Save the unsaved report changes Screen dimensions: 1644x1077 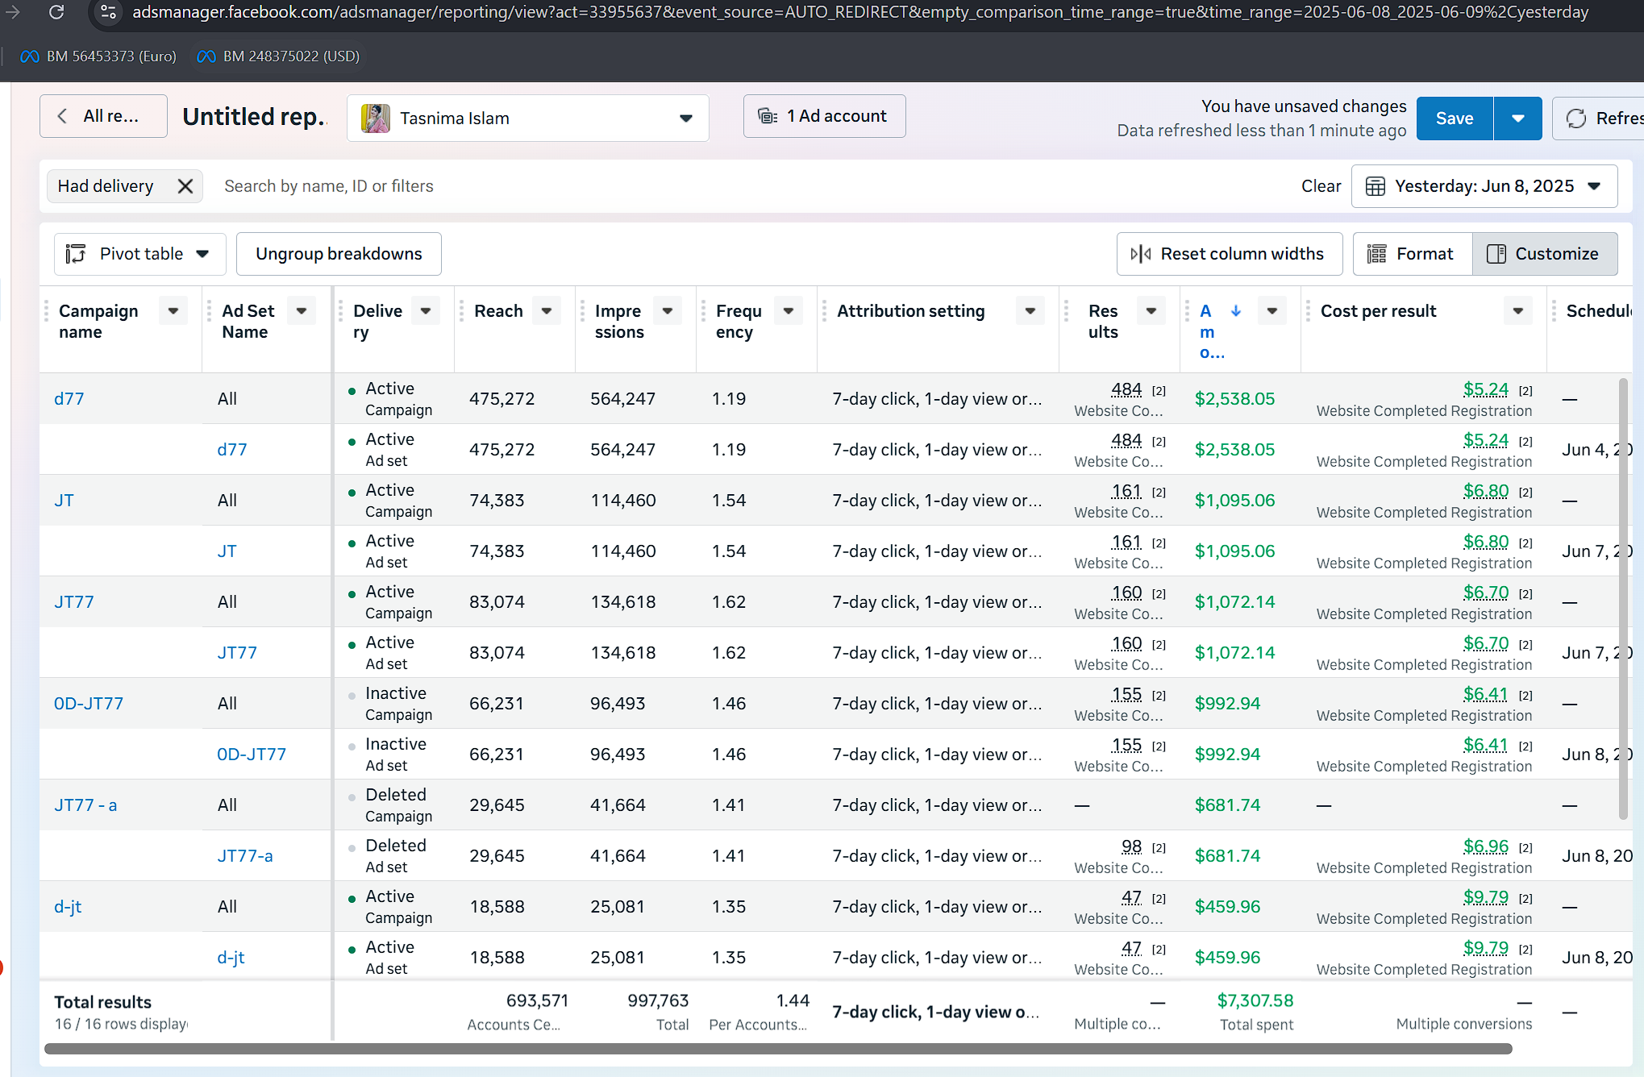pyautogui.click(x=1455, y=119)
